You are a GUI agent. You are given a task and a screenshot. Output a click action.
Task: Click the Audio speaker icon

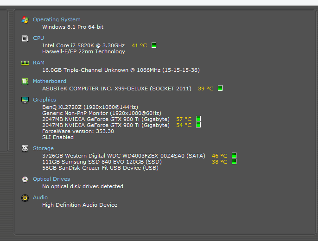(x=25, y=197)
